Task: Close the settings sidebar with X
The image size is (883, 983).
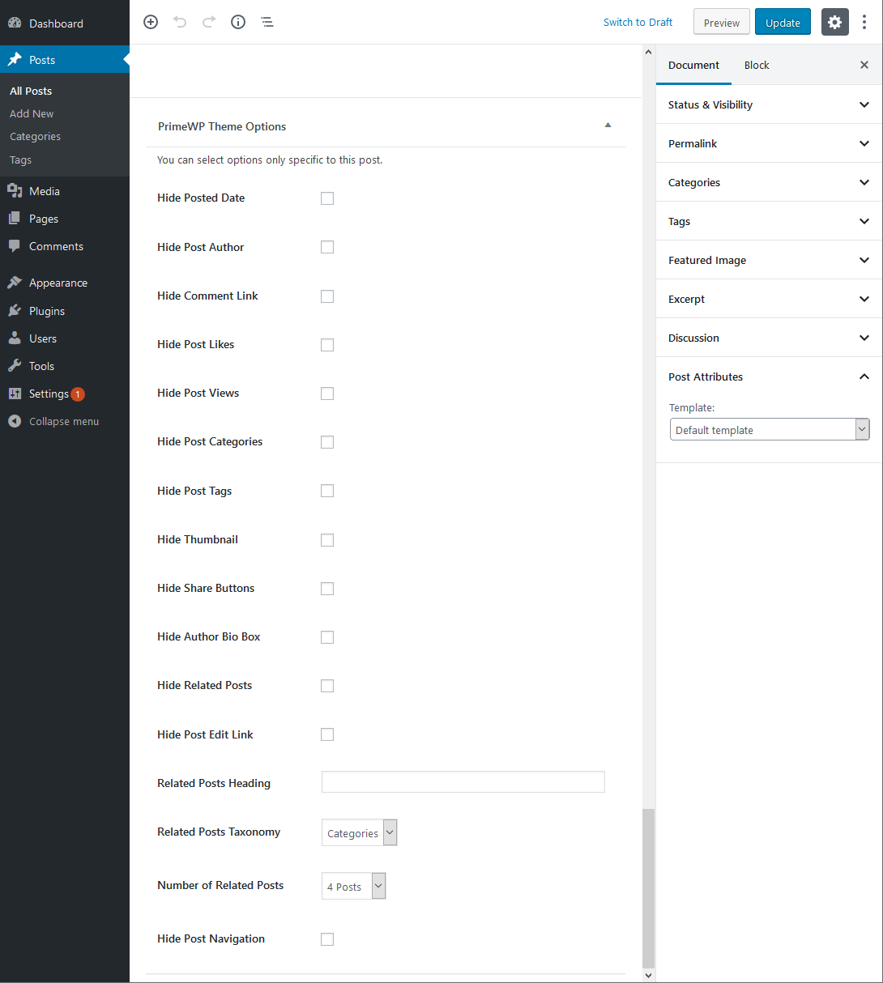Action: (864, 65)
